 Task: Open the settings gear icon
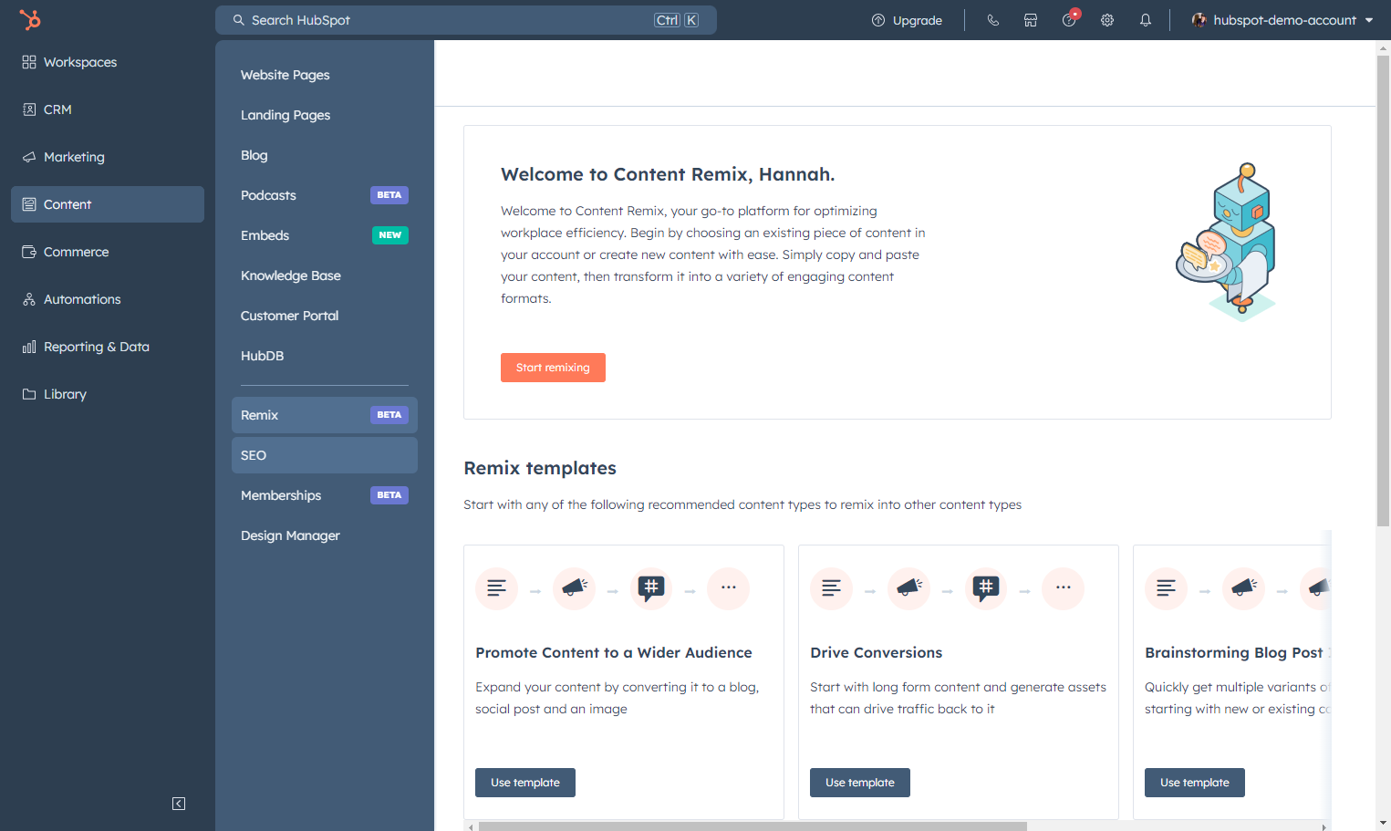pos(1107,20)
